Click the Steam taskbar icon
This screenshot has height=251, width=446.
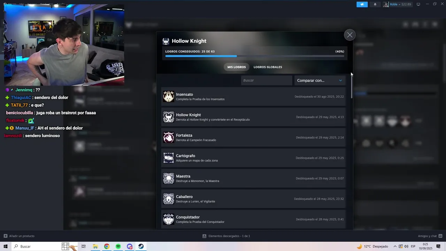141,246
